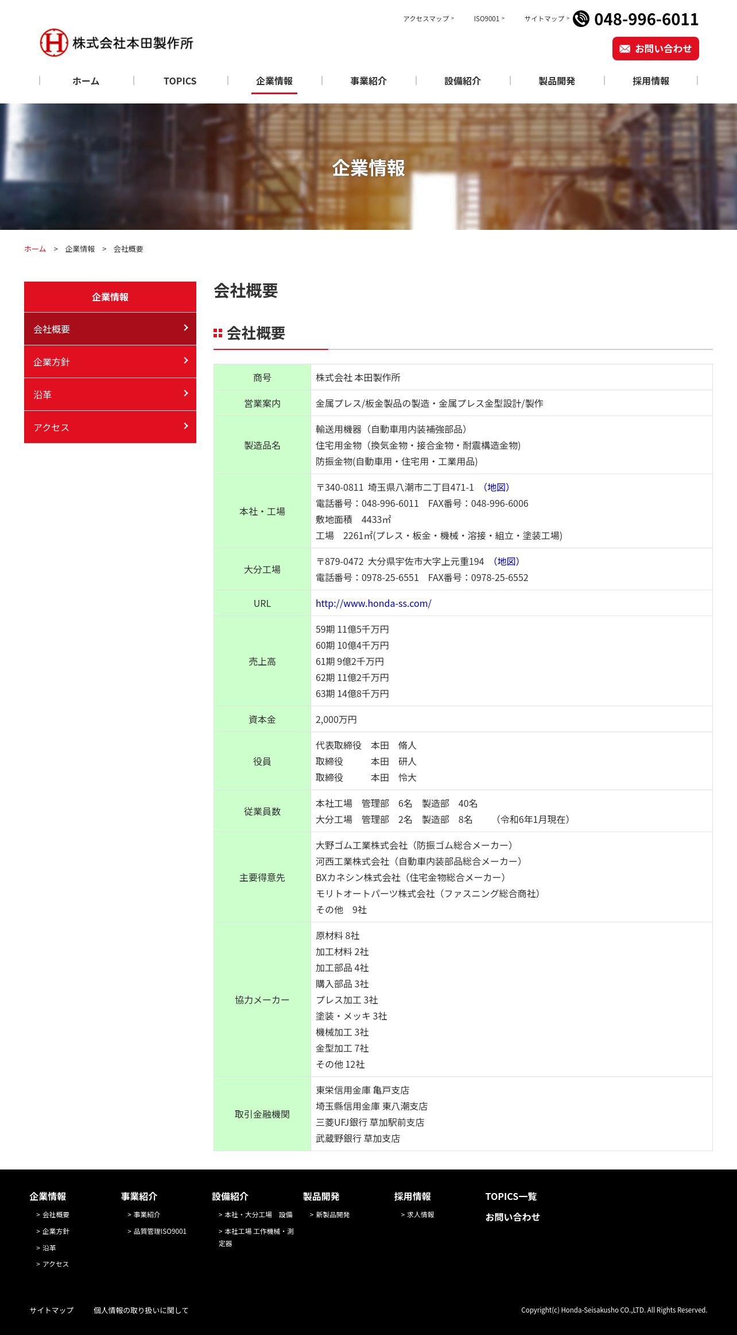Select 企業情報 in main navigation

coord(274,81)
